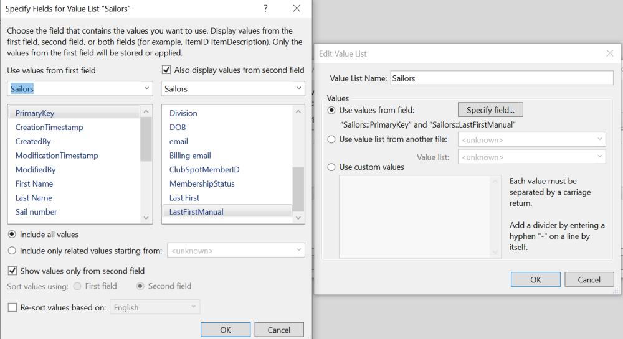Viewport: 623px width, 339px height.
Task: Choose the Use custom values option
Action: (332, 167)
